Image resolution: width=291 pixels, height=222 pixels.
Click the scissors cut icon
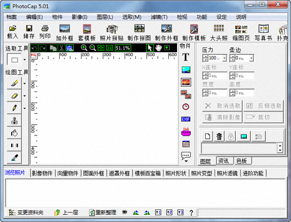[61, 48]
